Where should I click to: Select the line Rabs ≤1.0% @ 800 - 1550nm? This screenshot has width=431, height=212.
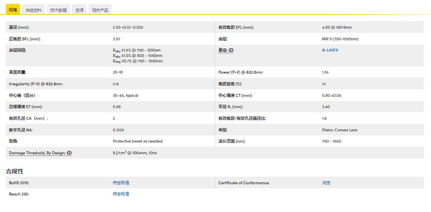tap(137, 56)
